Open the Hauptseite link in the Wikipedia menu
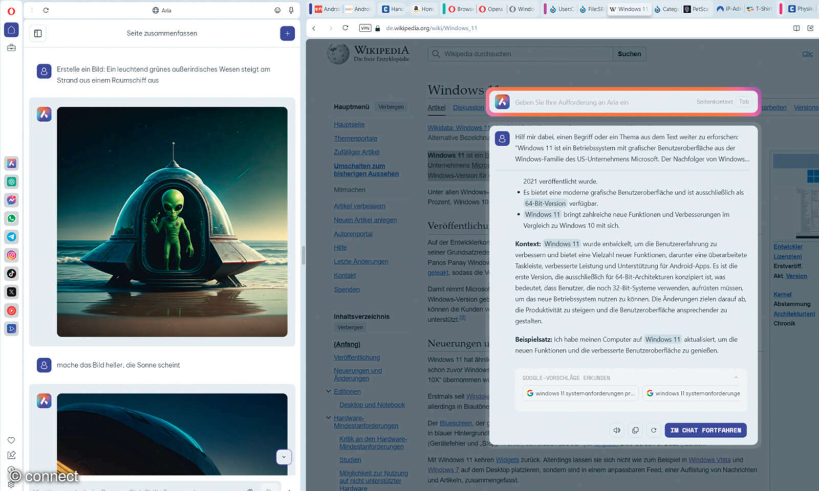Viewport: 819px width, 491px height. [x=349, y=124]
